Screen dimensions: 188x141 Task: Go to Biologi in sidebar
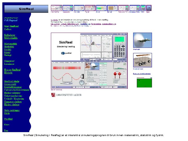tap(8, 55)
